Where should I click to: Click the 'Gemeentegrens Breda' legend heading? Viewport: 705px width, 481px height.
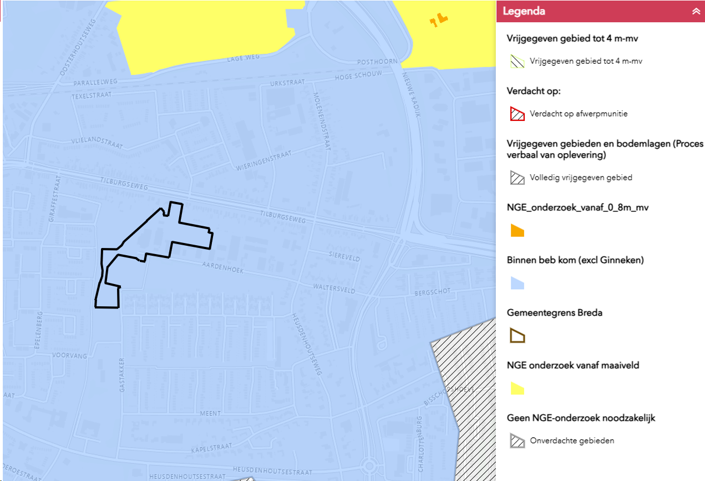[555, 313]
